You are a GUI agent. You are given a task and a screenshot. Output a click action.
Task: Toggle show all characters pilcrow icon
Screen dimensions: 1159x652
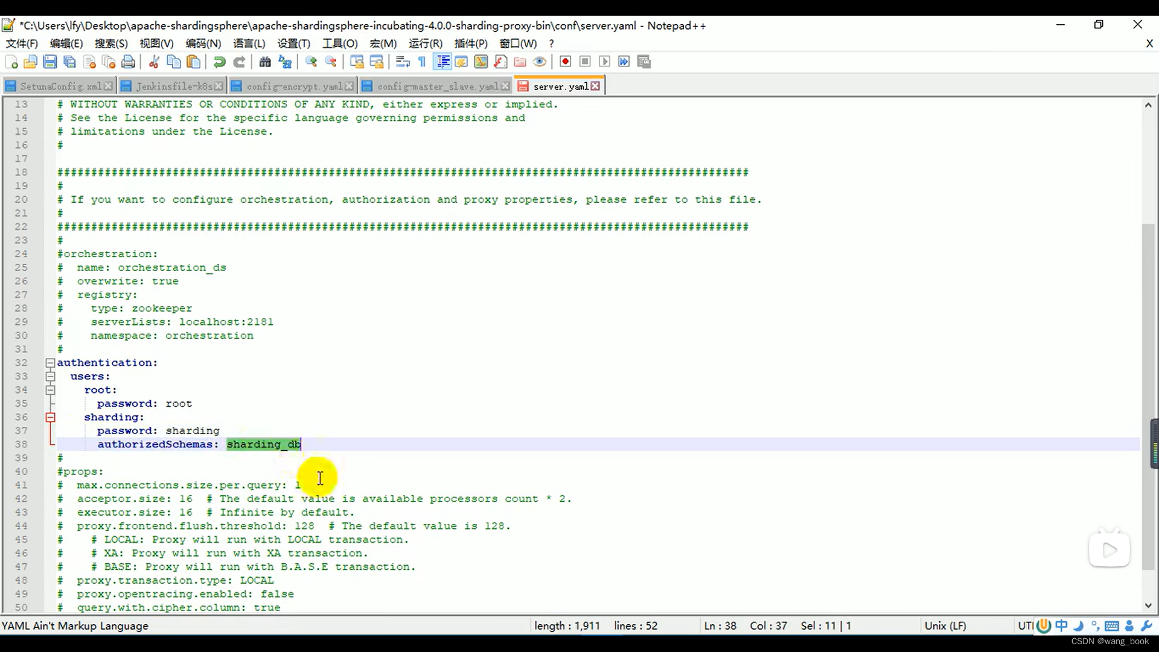(x=422, y=62)
